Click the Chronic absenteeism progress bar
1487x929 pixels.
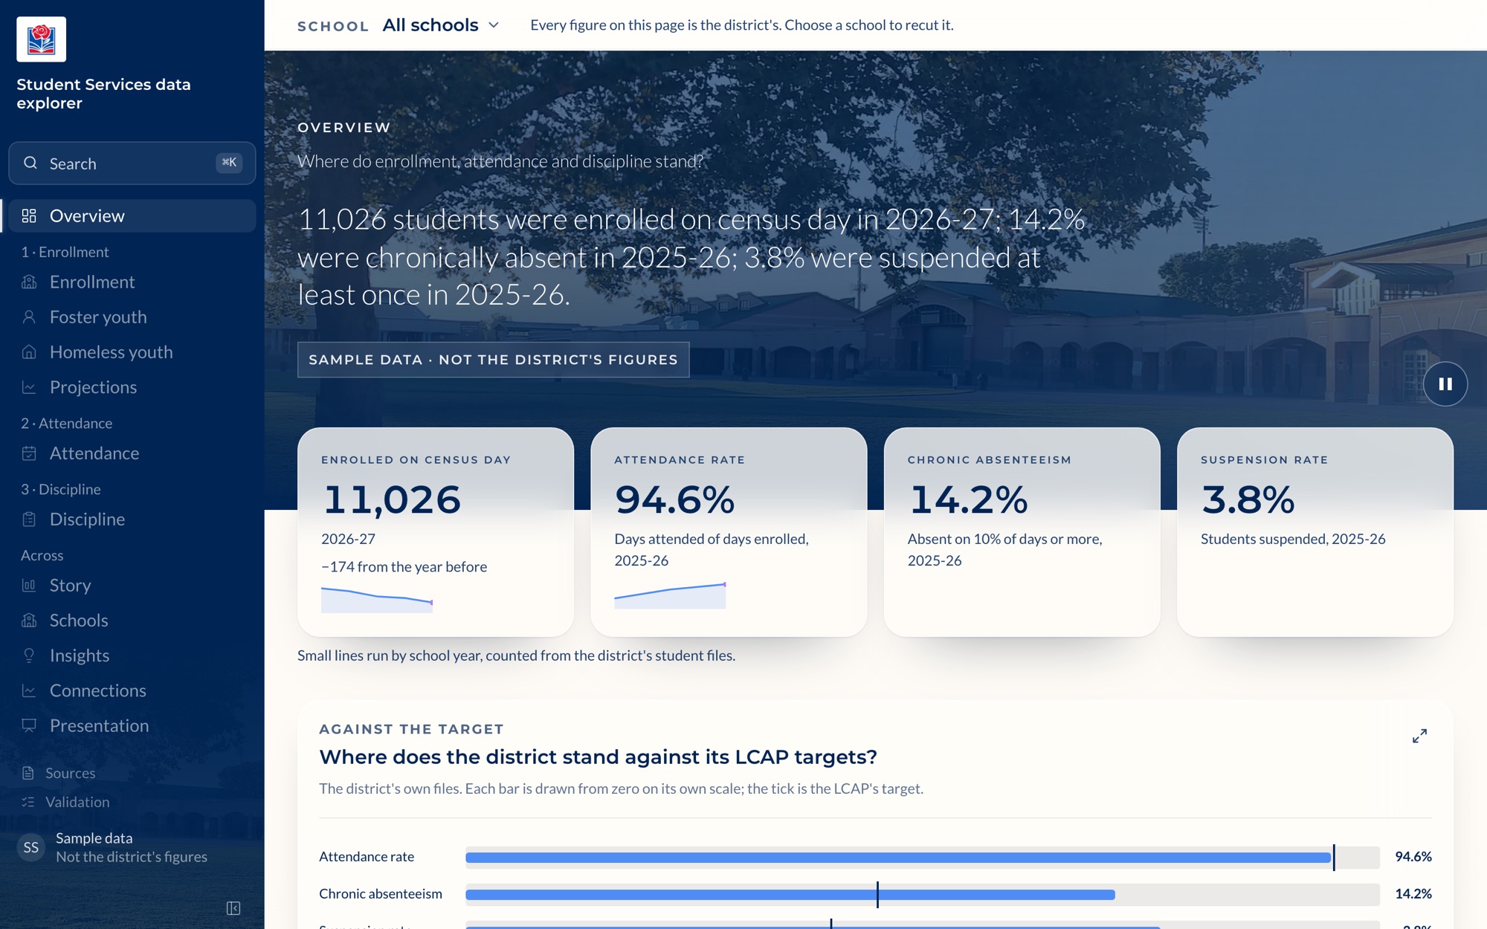tap(922, 894)
